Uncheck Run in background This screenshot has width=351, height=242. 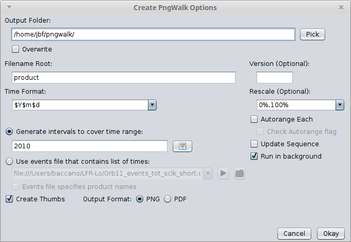click(x=254, y=157)
